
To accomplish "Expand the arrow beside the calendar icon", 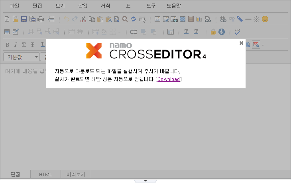I will point(263,45).
